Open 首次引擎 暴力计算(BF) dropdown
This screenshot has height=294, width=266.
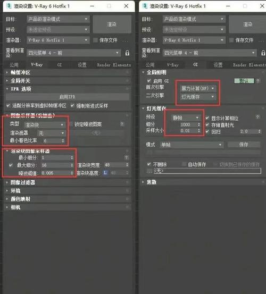coord(197,88)
